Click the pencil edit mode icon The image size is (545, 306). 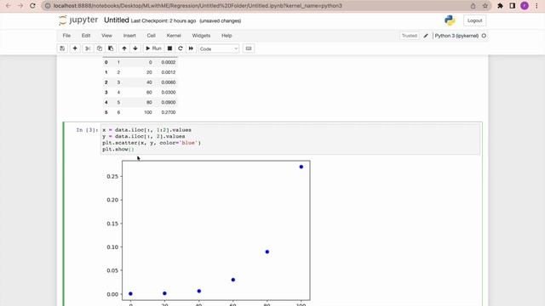pyautogui.click(x=426, y=36)
